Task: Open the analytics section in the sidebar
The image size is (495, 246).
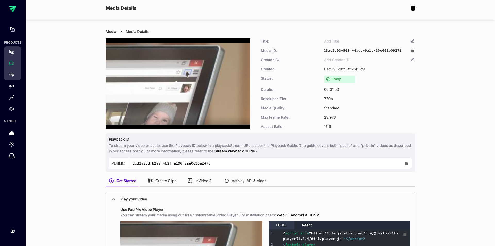Action: tap(11, 98)
